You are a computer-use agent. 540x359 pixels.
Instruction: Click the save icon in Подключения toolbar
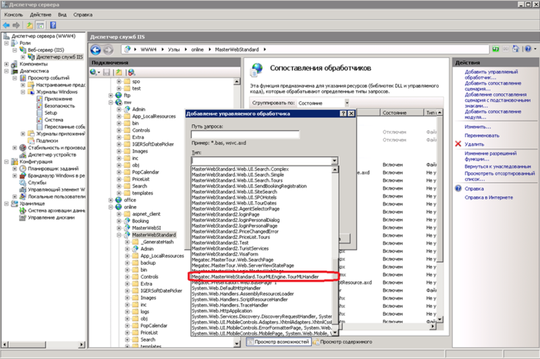(106, 72)
